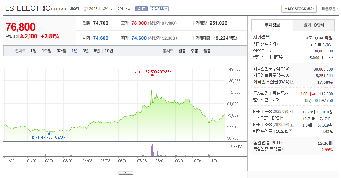
Task: Click the 거래량 legend marker
Action: coord(232,146)
